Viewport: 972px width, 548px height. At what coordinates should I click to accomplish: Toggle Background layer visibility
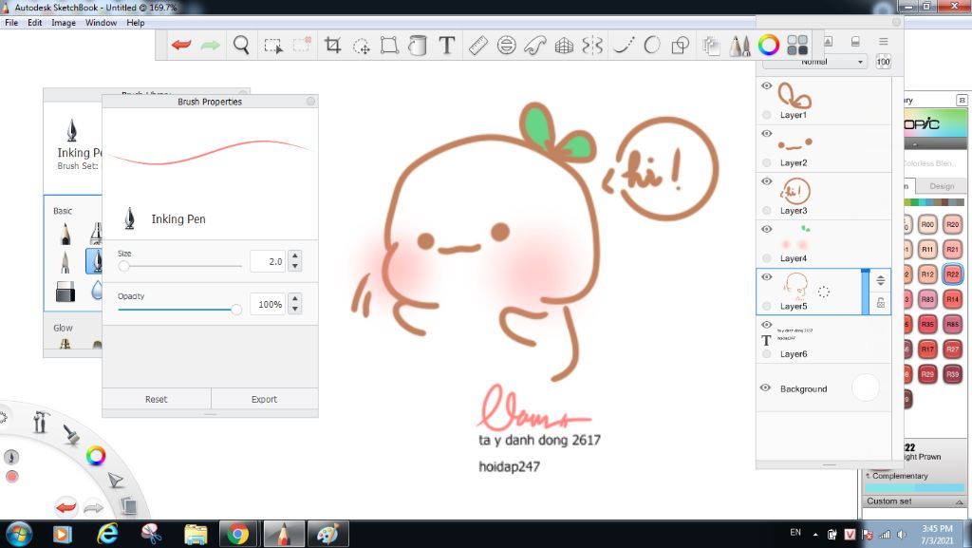click(766, 387)
